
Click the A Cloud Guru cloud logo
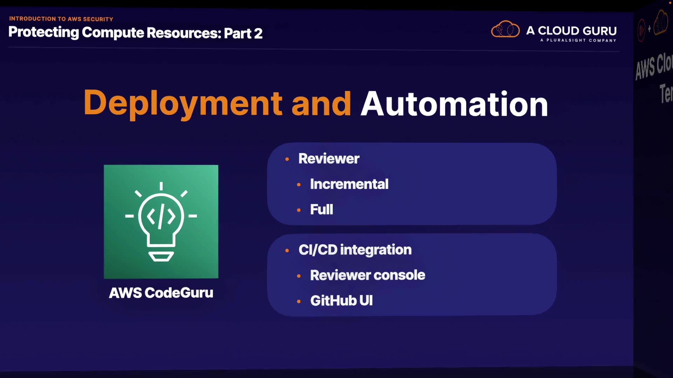[x=505, y=29]
